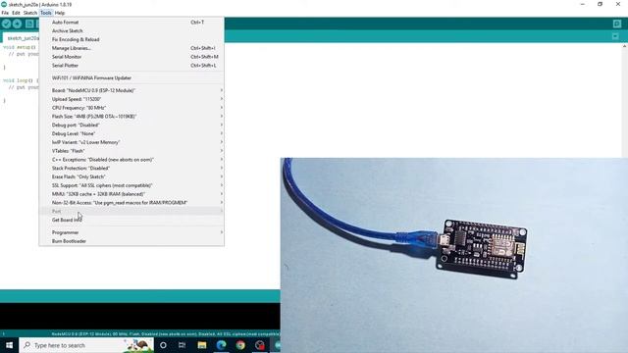Click the NodeMCU board photo overlay

[x=454, y=255]
